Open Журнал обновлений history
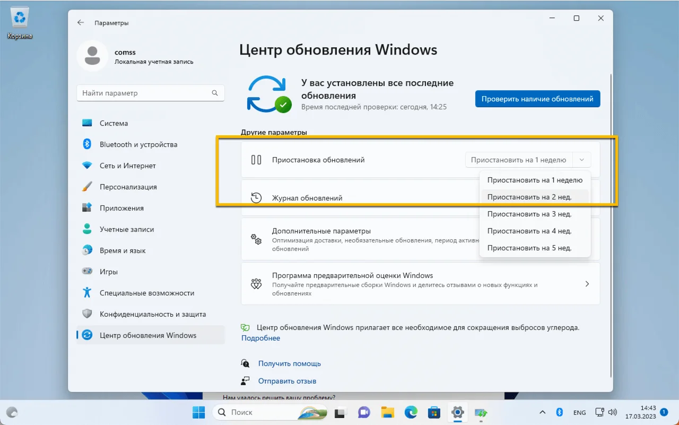Viewport: 679px width, 425px height. 307,198
